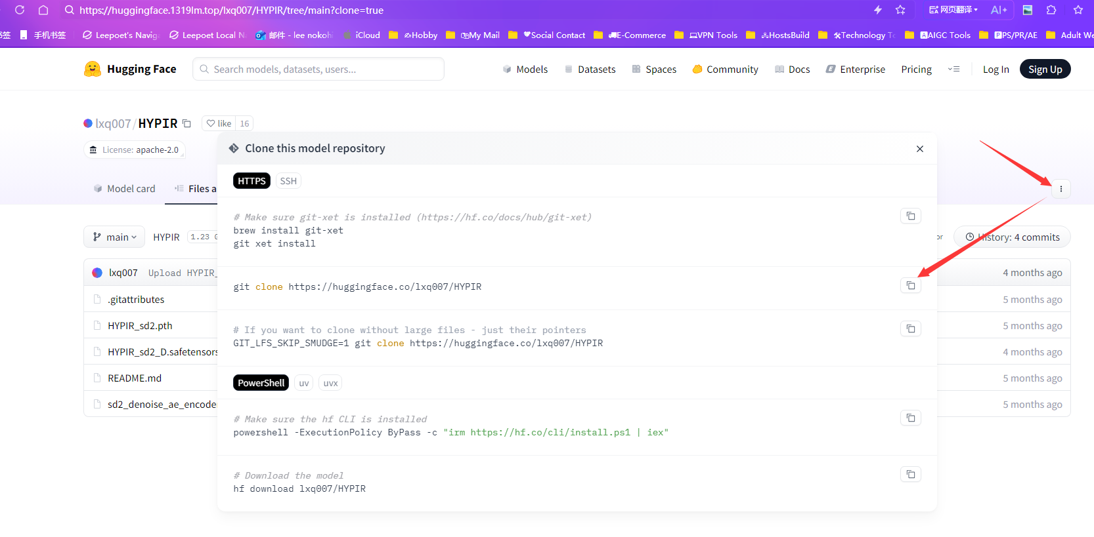This screenshot has height=537, width=1094.
Task: Go to Models in top navigation
Action: tap(525, 69)
